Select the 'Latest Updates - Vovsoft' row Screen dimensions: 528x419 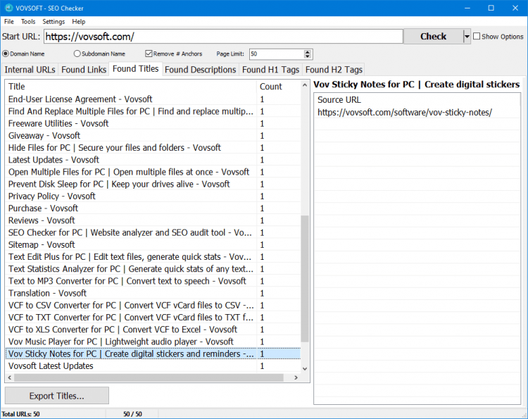(153, 160)
